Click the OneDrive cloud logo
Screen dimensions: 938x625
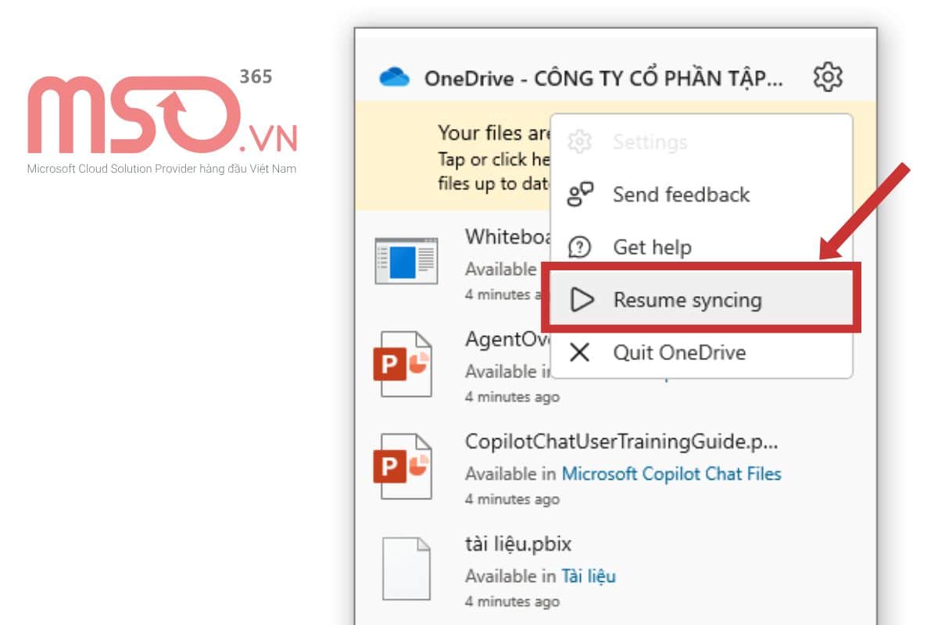click(x=395, y=77)
